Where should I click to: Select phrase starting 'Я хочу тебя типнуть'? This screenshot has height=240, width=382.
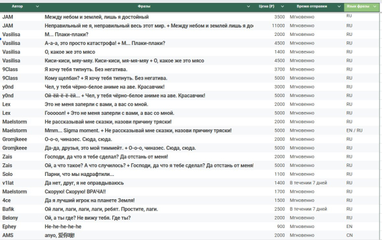click(85, 69)
